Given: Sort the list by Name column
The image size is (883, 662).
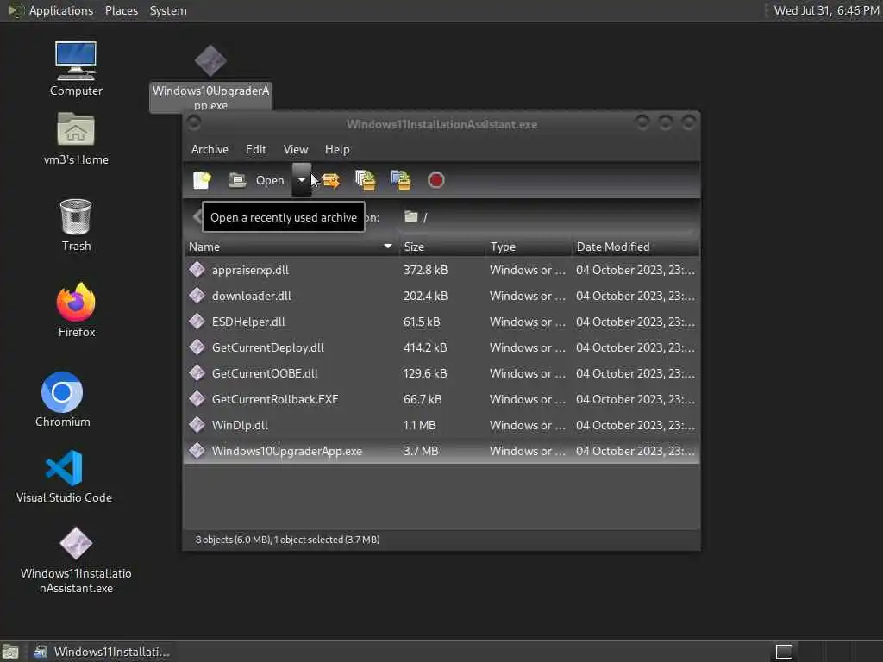Looking at the screenshot, I should (291, 247).
